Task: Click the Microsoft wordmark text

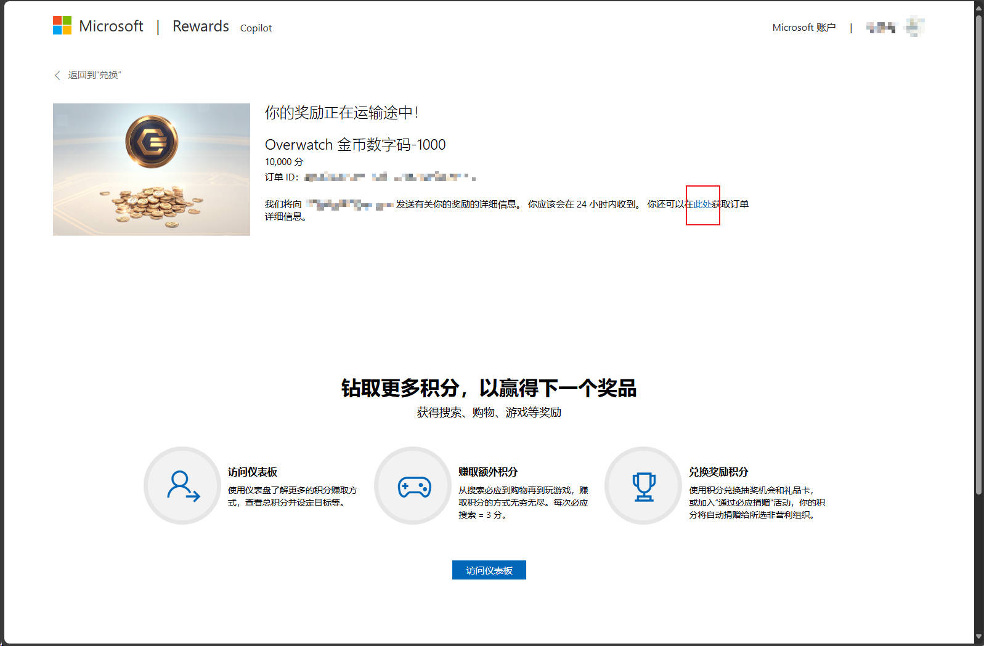Action: pos(111,26)
